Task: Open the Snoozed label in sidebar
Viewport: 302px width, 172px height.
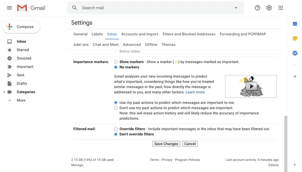Action: tap(24, 58)
